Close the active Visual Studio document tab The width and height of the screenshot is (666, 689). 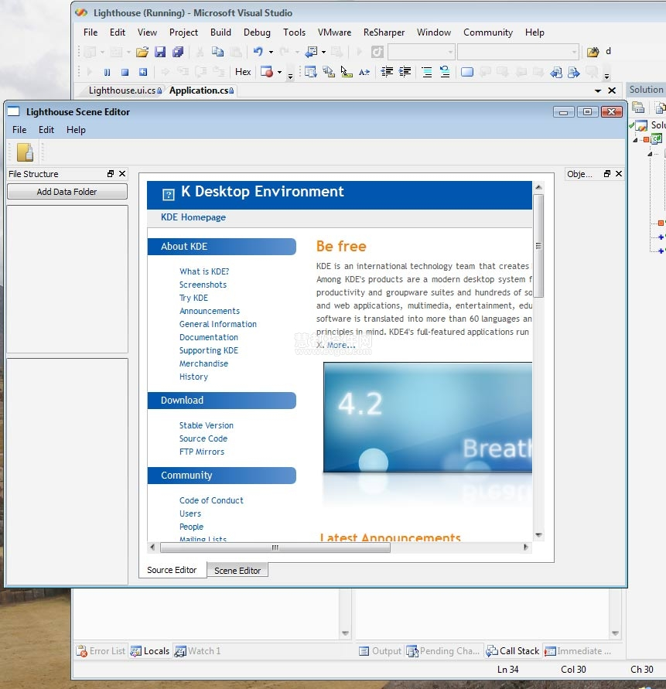612,90
